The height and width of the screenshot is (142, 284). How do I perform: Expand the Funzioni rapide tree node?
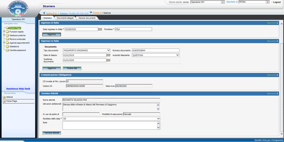[4, 32]
